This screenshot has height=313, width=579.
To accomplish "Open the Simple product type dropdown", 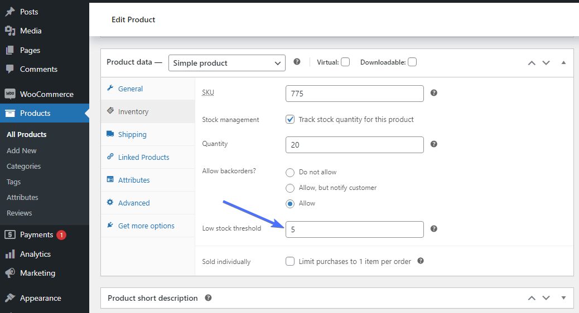I will click(226, 63).
